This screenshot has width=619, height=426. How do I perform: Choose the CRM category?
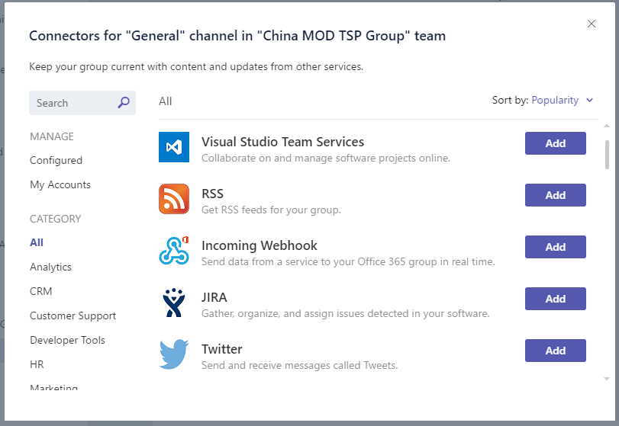coord(41,292)
